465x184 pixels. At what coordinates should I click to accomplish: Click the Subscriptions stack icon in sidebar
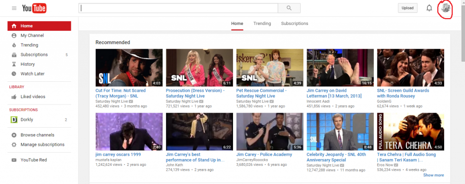point(14,55)
